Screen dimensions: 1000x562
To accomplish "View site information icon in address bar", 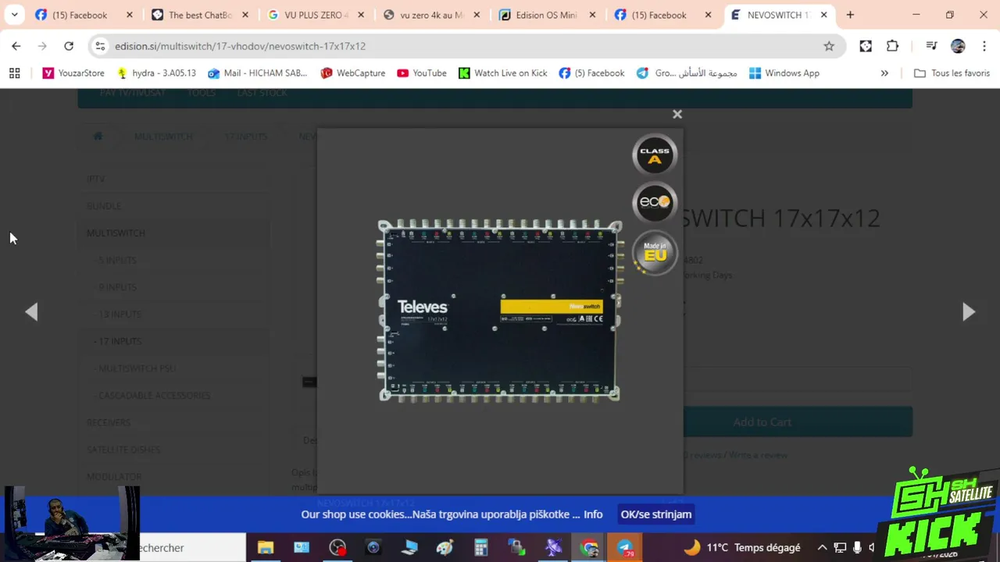I will [100, 46].
